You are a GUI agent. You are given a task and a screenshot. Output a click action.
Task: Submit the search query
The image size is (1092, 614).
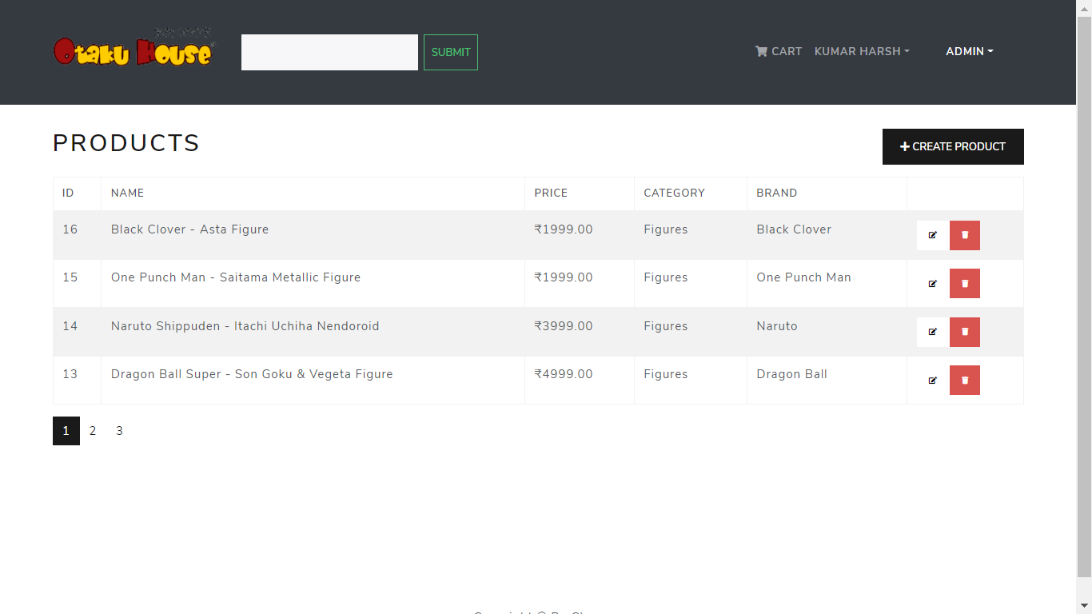(451, 52)
